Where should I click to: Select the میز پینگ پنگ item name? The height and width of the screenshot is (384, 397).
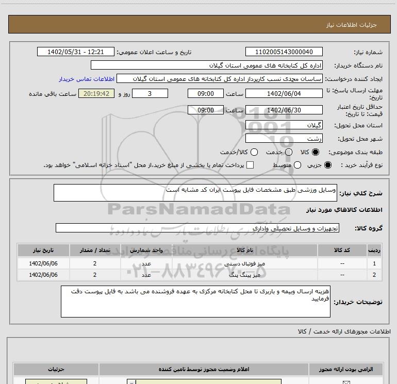point(244,275)
